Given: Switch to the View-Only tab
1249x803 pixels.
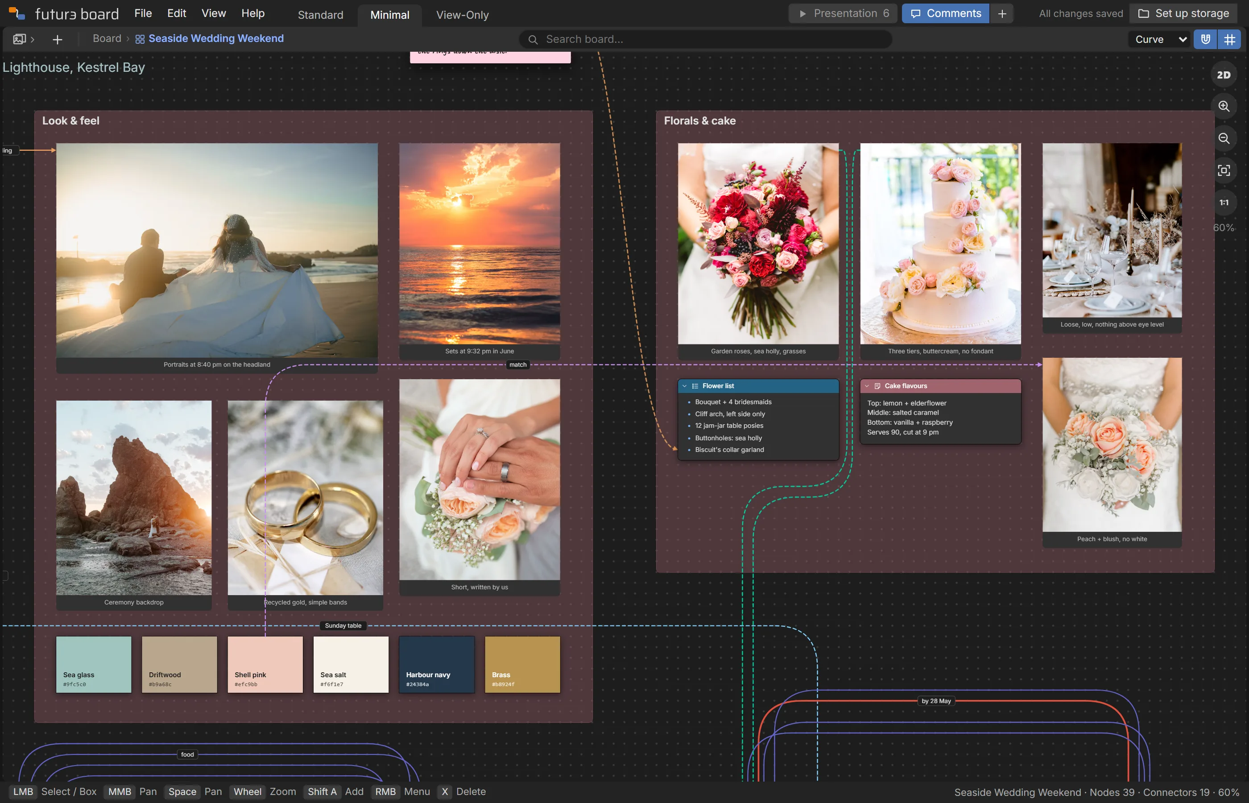Looking at the screenshot, I should [463, 15].
